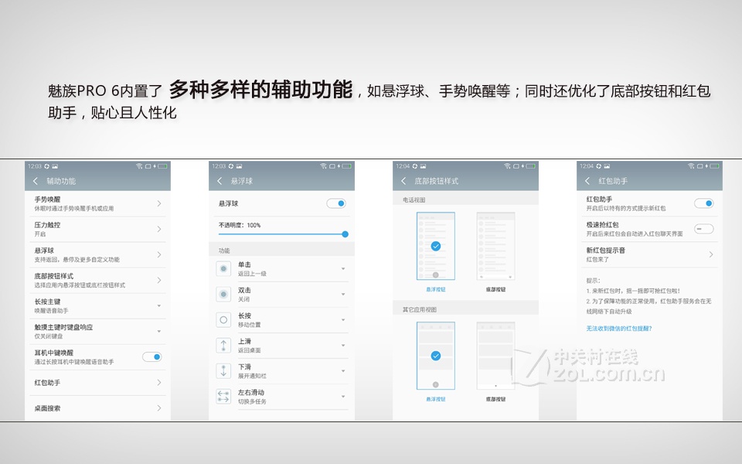Tap the 单击 single-tap gesture icon

pyautogui.click(x=223, y=268)
